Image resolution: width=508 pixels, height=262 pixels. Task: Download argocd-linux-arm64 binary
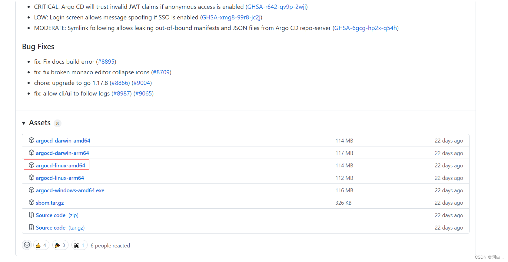click(x=60, y=178)
